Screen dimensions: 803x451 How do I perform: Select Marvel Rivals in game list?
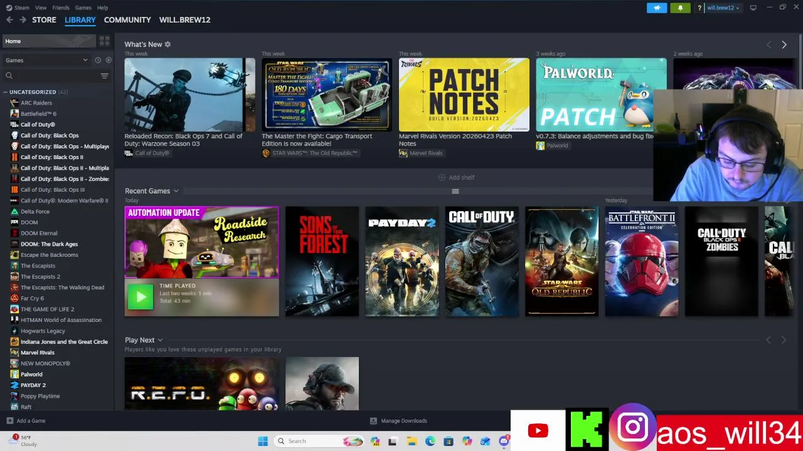pyautogui.click(x=37, y=353)
